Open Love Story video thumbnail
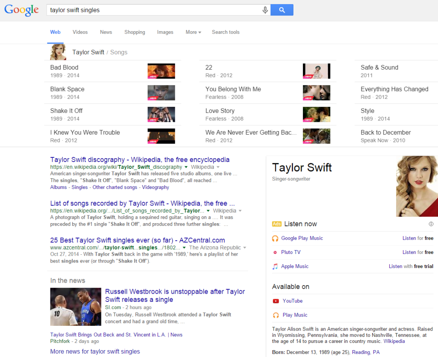438x357 pixels. point(317,115)
